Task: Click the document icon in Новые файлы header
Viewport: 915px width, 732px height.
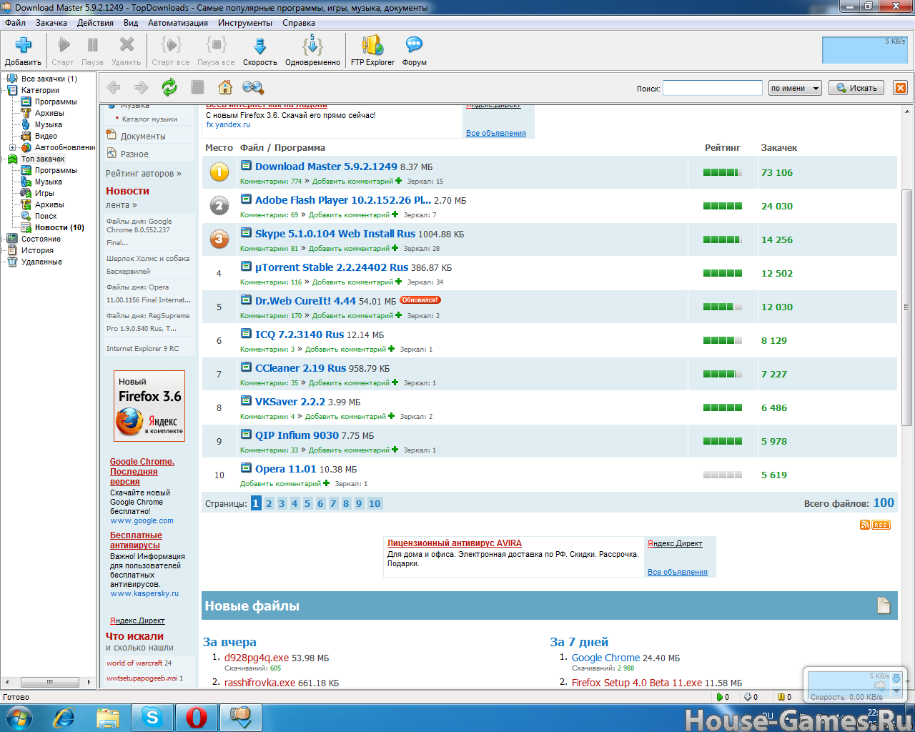Action: pos(884,605)
